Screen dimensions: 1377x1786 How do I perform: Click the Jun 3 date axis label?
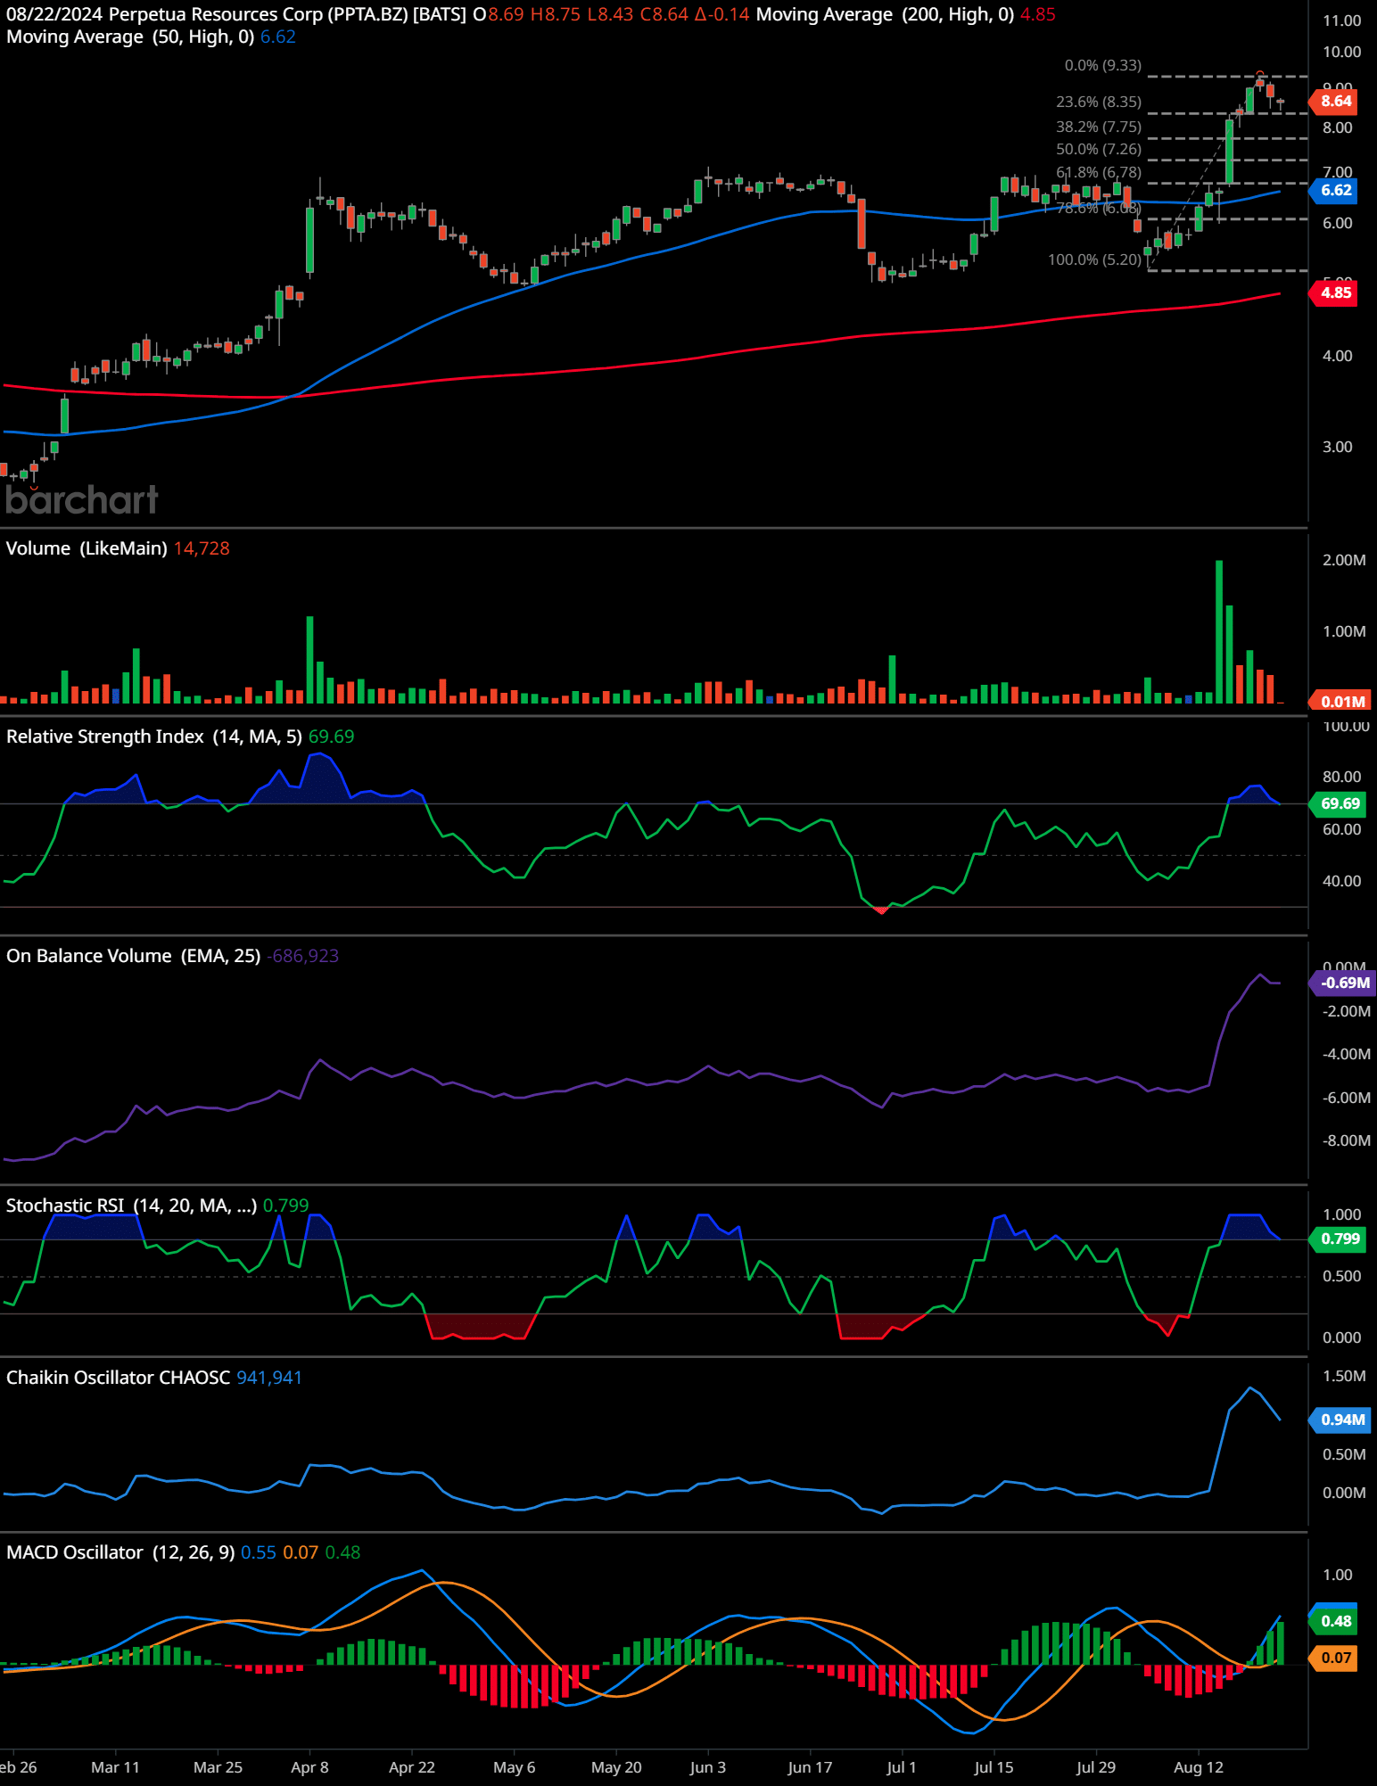(708, 1768)
